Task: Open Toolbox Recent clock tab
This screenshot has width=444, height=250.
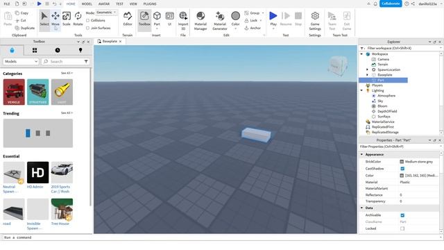Action: click(x=58, y=50)
